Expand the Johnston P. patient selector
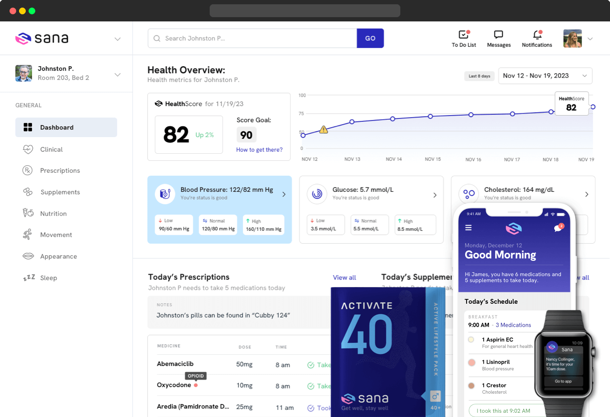 tap(117, 75)
